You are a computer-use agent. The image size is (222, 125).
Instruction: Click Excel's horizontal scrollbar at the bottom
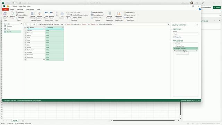click(x=144, y=120)
